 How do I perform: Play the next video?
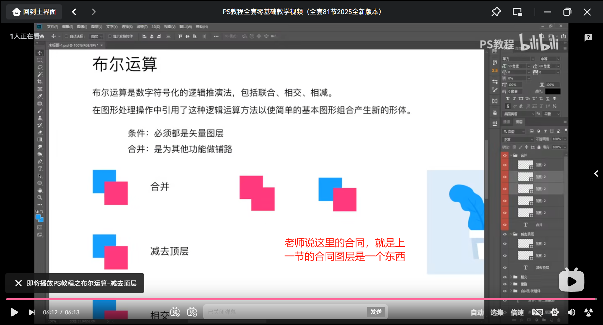coord(31,312)
